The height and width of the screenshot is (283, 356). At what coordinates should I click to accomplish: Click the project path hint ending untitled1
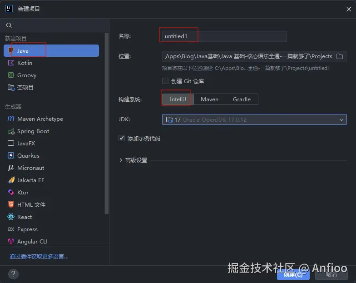click(246, 68)
